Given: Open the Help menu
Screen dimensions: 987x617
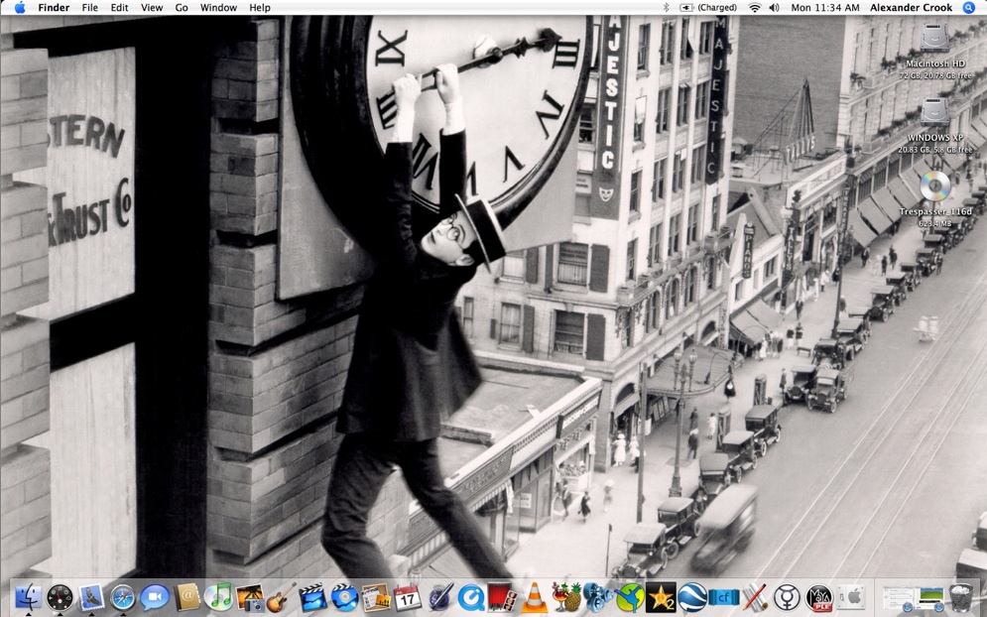Looking at the screenshot, I should tap(260, 8).
